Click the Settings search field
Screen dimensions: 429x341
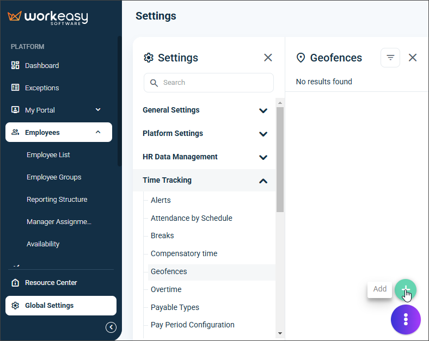pyautogui.click(x=209, y=83)
